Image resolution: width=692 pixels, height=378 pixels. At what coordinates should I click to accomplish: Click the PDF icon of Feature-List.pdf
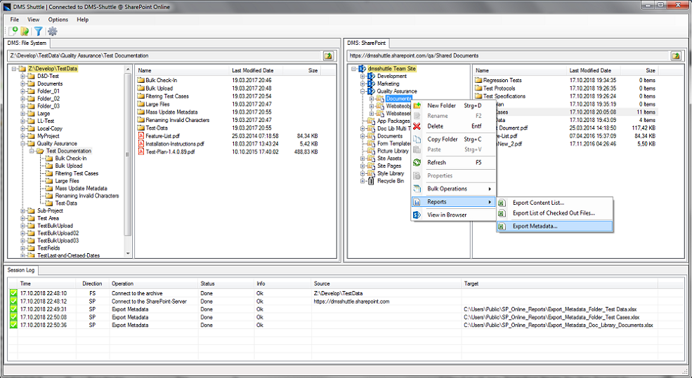point(141,135)
